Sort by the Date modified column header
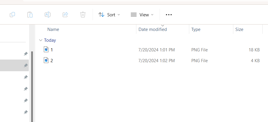 (x=153, y=29)
